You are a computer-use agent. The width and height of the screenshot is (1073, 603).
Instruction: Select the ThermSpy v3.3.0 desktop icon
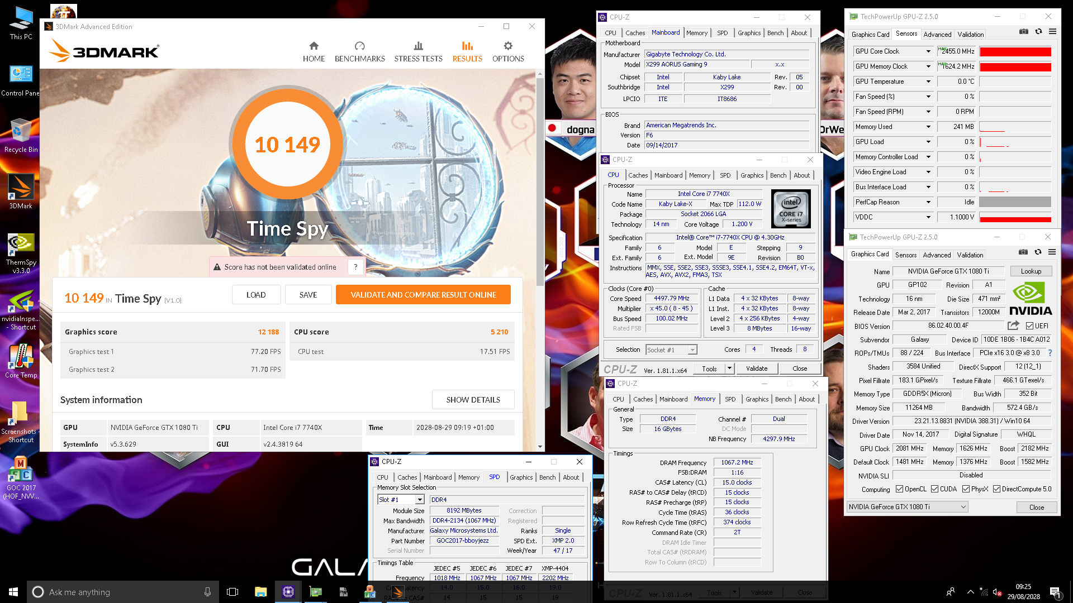(21, 253)
